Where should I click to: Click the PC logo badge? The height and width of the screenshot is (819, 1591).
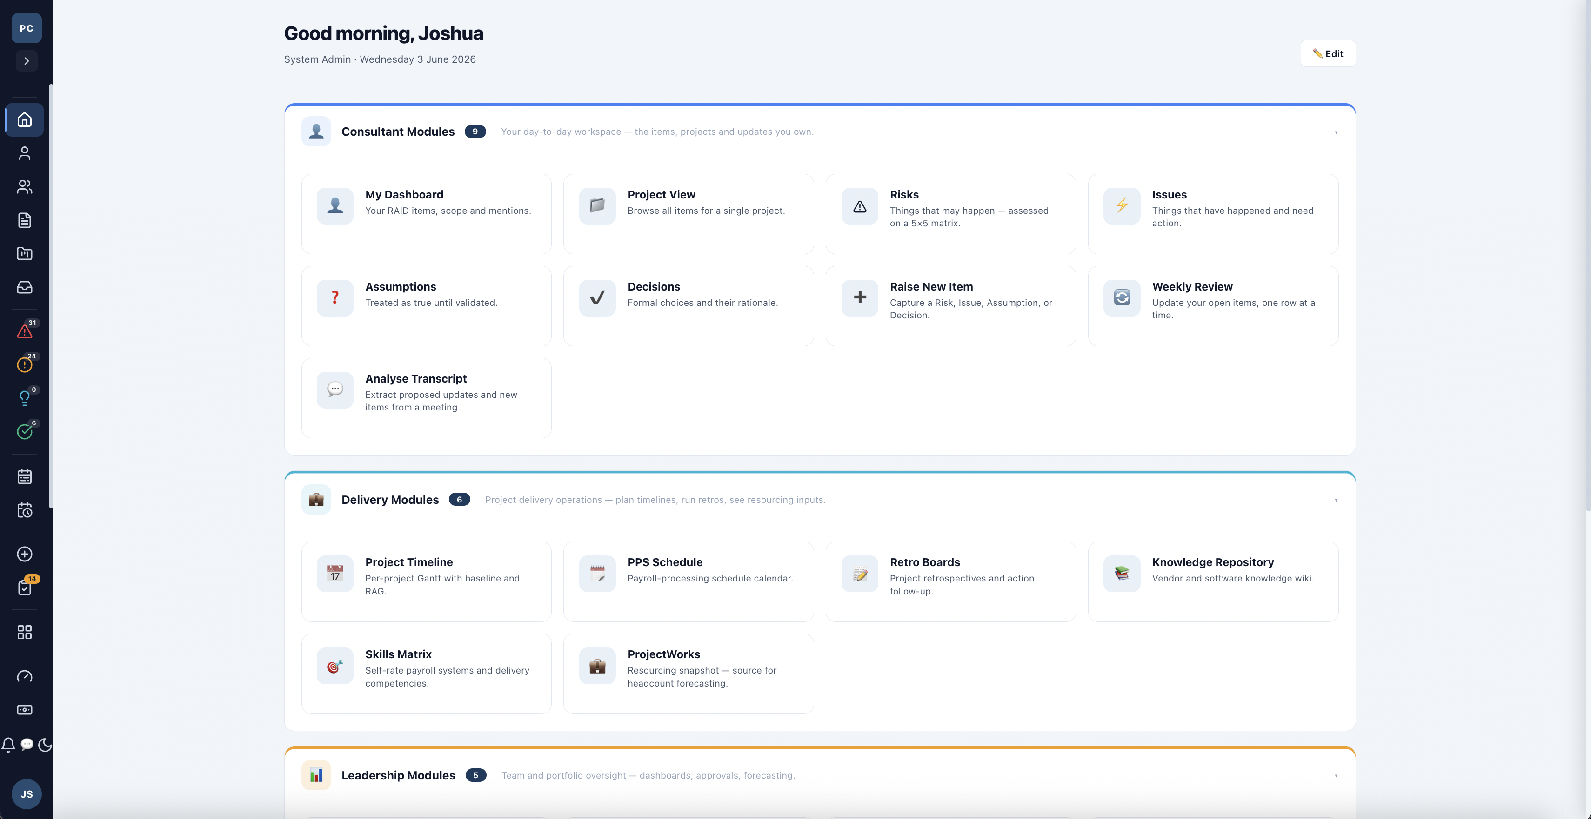[x=27, y=28]
